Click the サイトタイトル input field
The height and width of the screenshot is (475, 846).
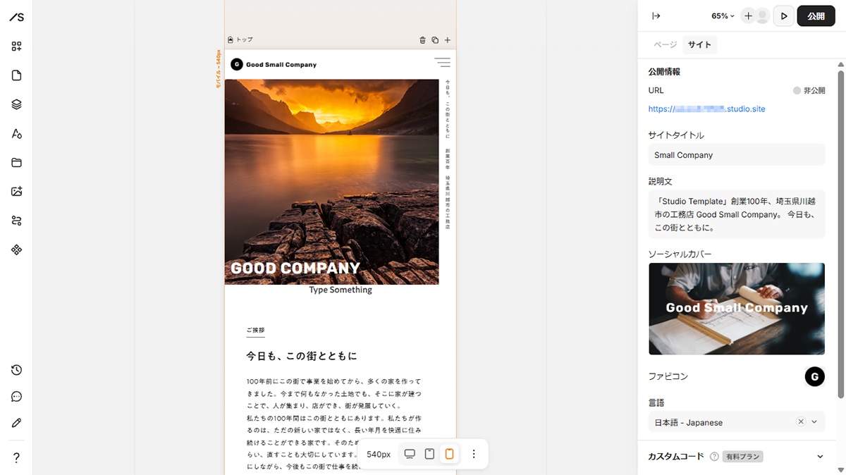coord(736,155)
